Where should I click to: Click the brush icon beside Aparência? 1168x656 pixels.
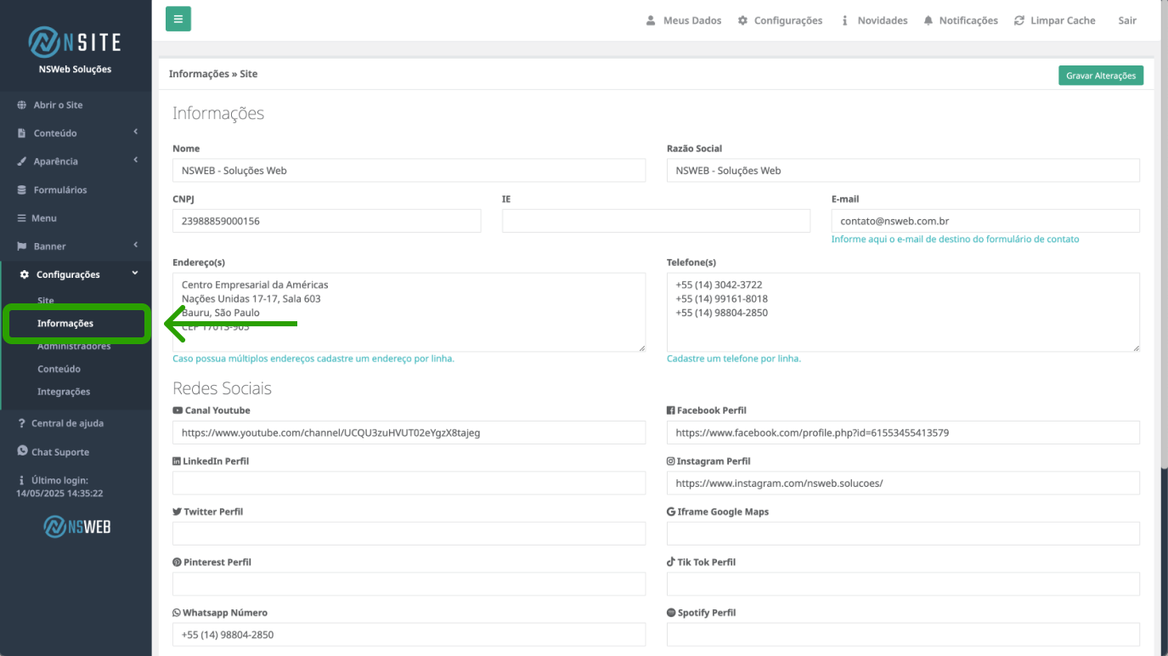[x=22, y=161]
